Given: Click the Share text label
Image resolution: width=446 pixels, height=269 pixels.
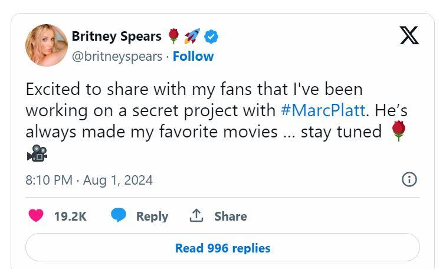Looking at the screenshot, I should 230,216.
